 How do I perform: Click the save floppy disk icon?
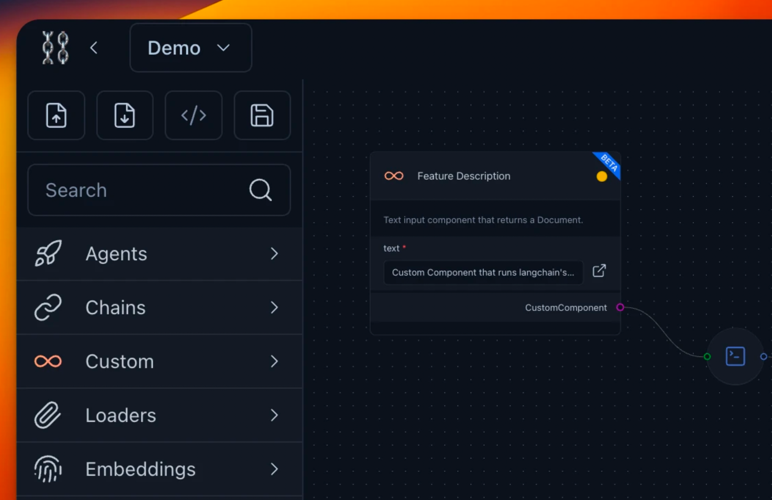[262, 115]
